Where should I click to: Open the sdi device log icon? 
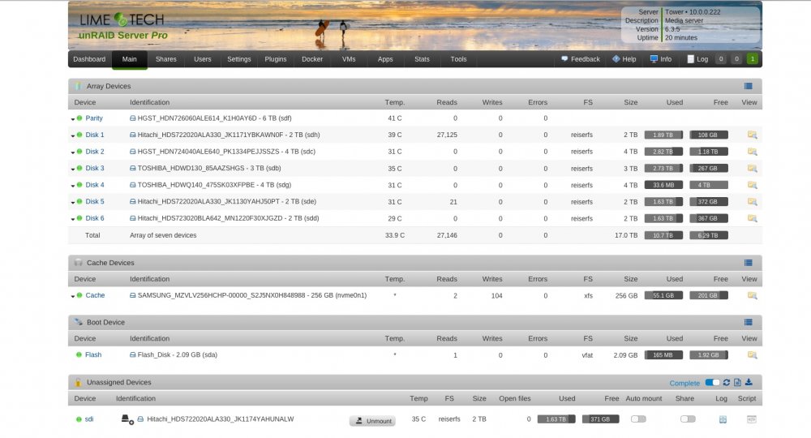point(723,419)
